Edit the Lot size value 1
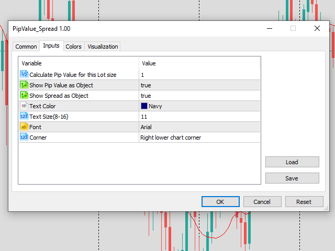The image size is (335, 251). coord(199,75)
